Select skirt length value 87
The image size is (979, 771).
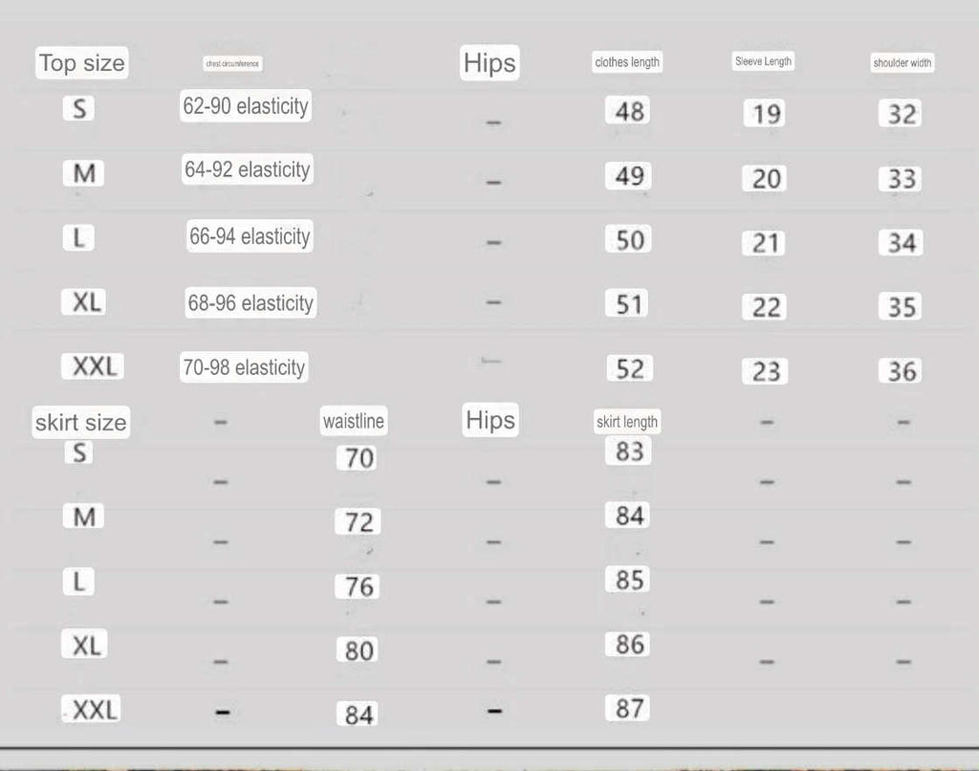coord(629,708)
